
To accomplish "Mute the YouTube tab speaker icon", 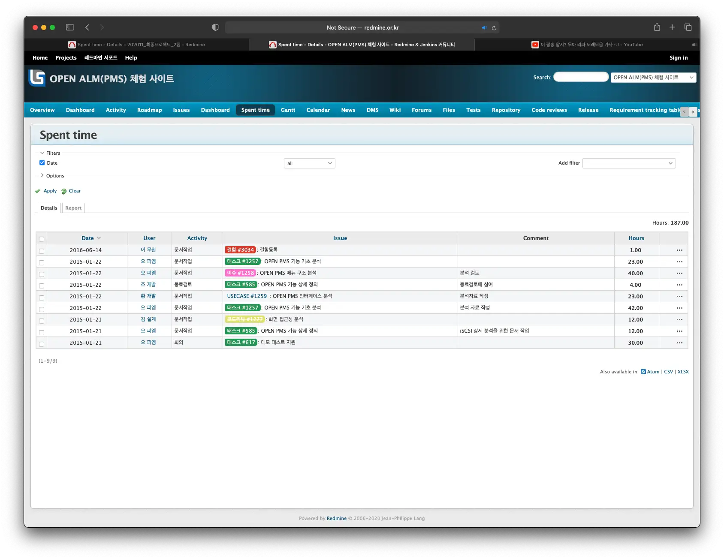I will coord(694,45).
